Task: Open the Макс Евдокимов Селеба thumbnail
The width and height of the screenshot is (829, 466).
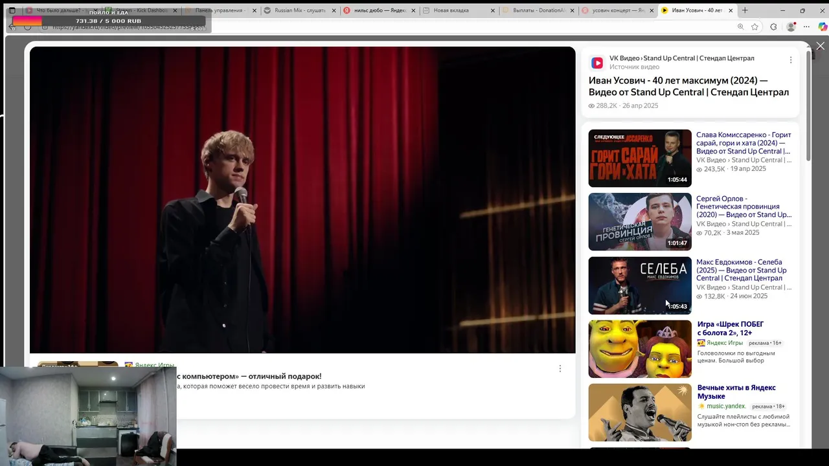Action: pos(640,285)
